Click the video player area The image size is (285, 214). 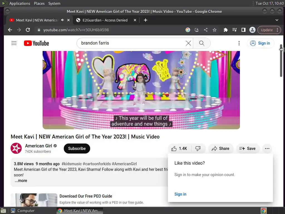pyautogui.click(x=141, y=90)
